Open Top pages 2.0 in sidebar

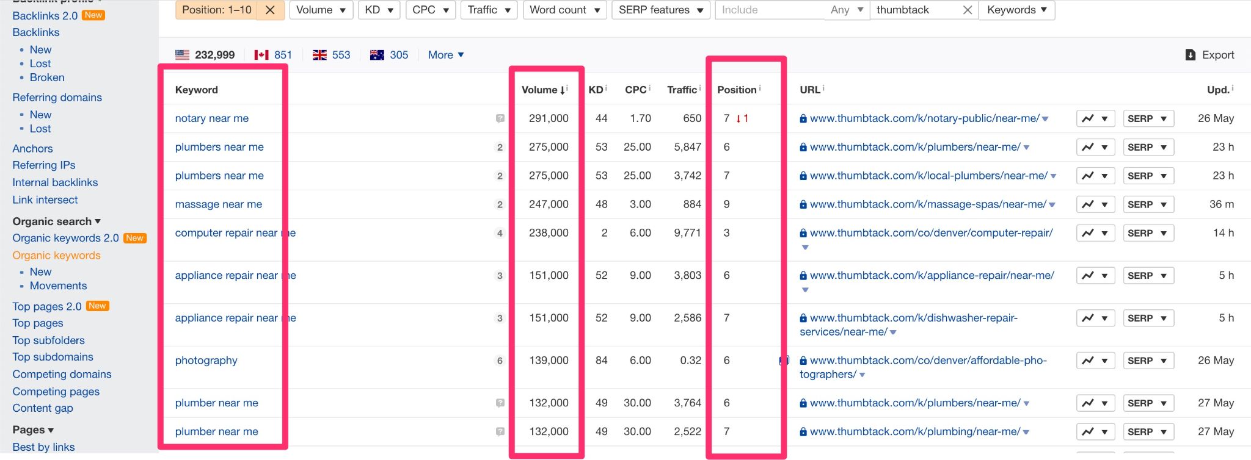[47, 306]
